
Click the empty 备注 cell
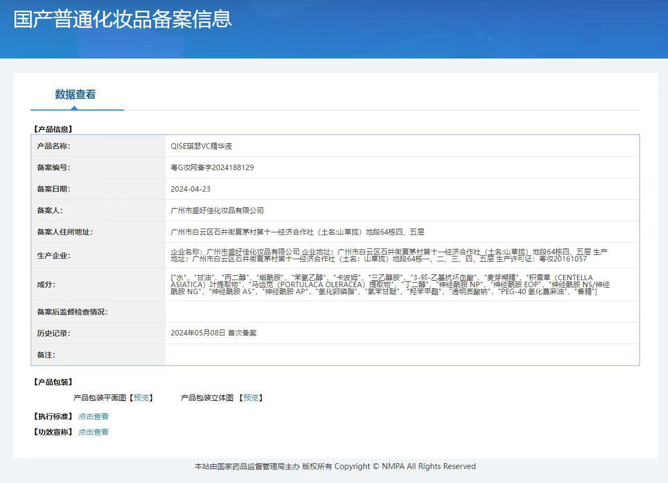[x=376, y=354]
